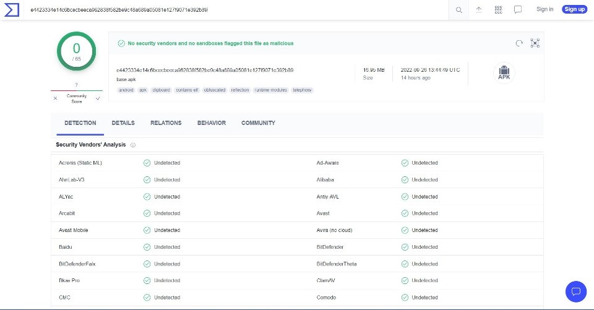
Task: Click the AhnLab-V3 undetected check icon
Action: click(147, 179)
